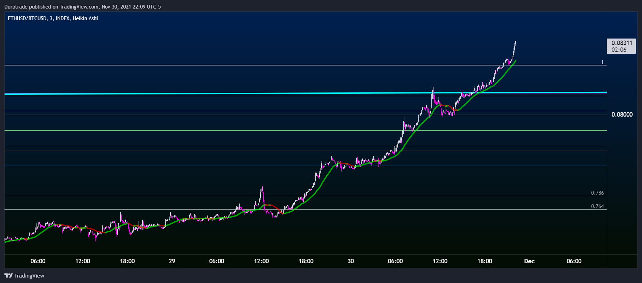
Task: Select the 0.764 Fibonacci level label
Action: pos(597,206)
